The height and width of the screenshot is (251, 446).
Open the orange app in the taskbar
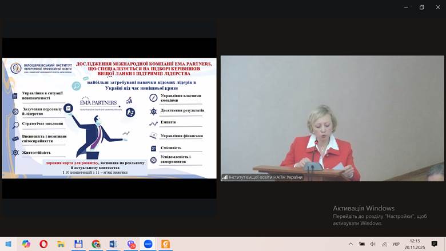pyautogui.click(x=166, y=244)
